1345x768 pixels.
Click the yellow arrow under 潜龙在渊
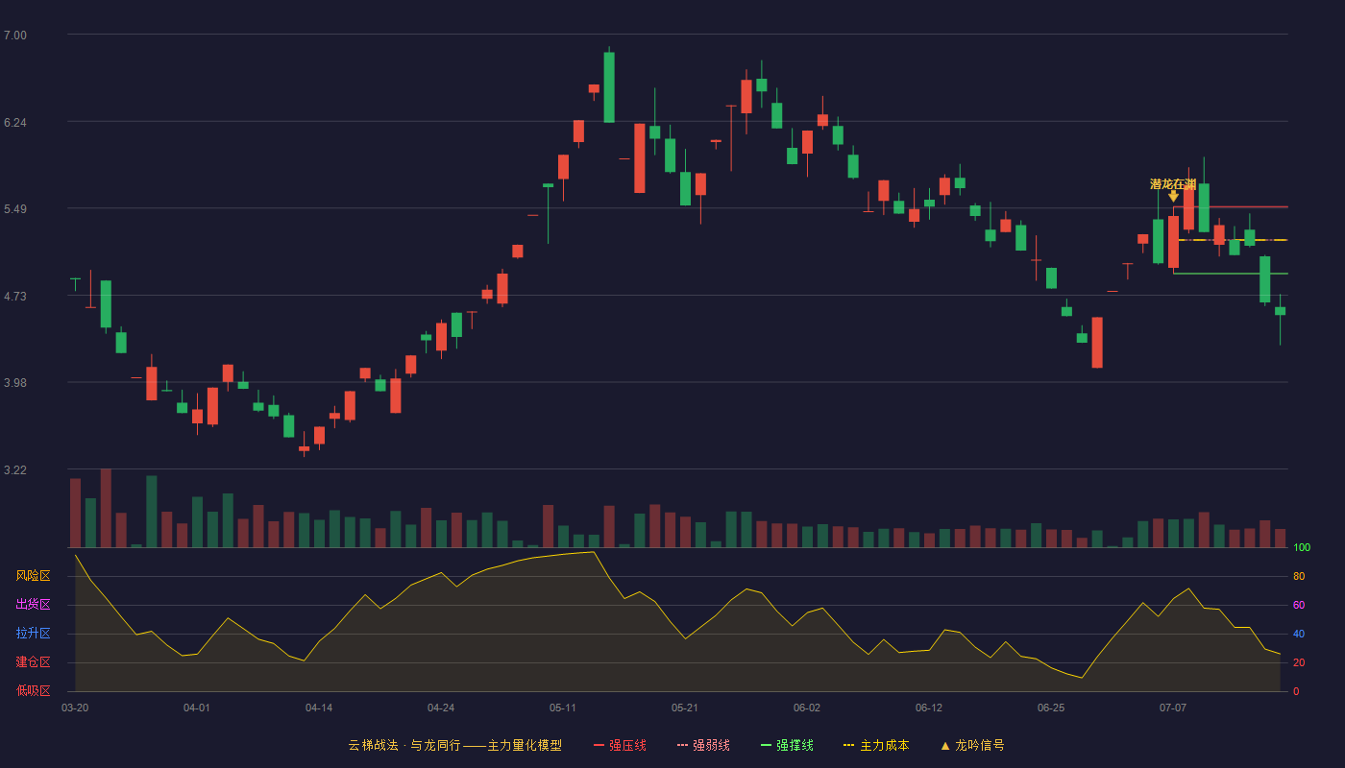1173,197
